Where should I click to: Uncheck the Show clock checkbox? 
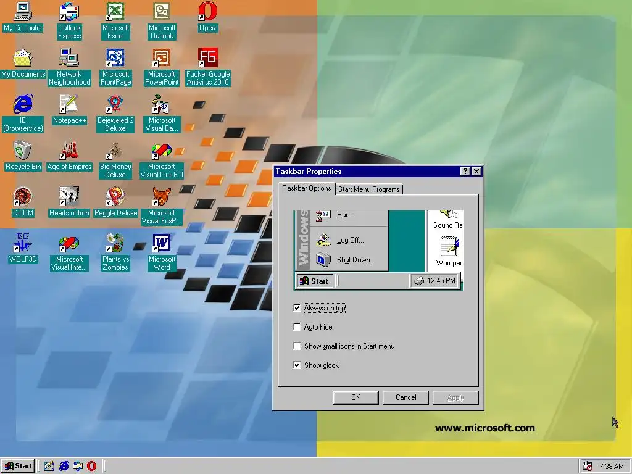297,365
